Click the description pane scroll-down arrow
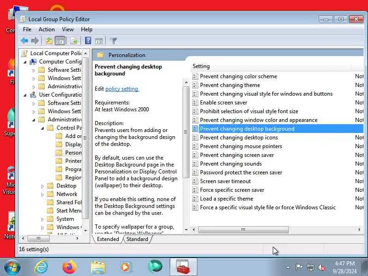The height and width of the screenshot is (276, 368). point(186,230)
